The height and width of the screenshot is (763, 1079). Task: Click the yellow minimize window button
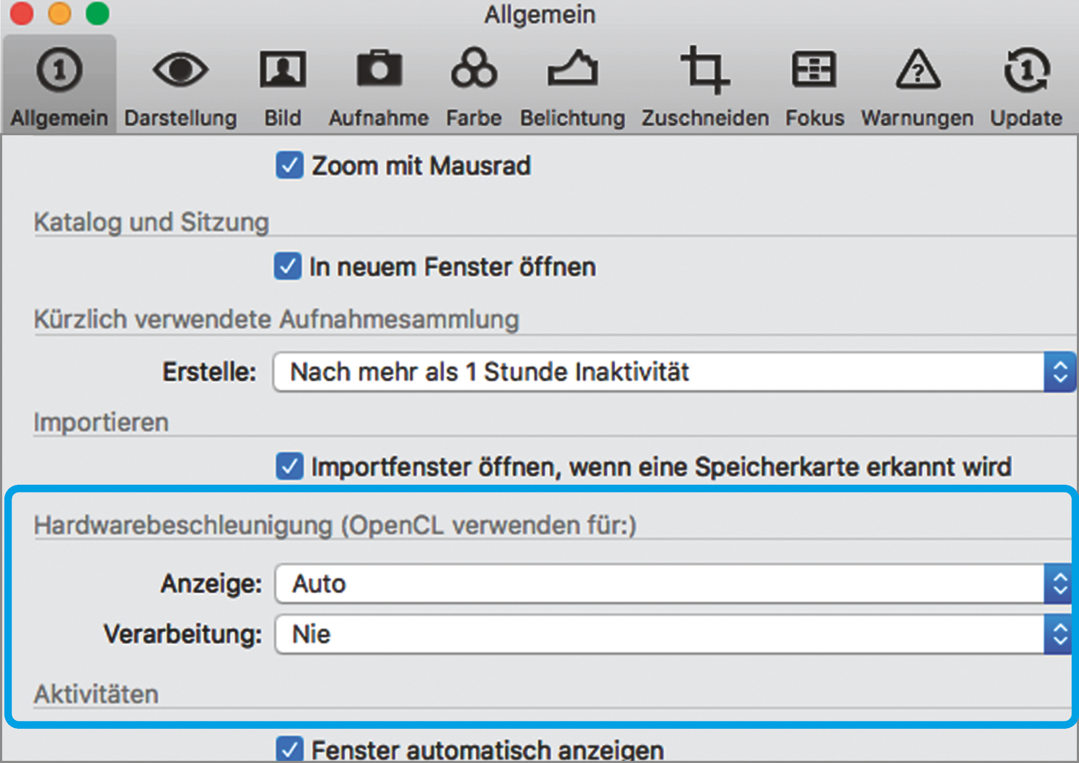coord(59,13)
